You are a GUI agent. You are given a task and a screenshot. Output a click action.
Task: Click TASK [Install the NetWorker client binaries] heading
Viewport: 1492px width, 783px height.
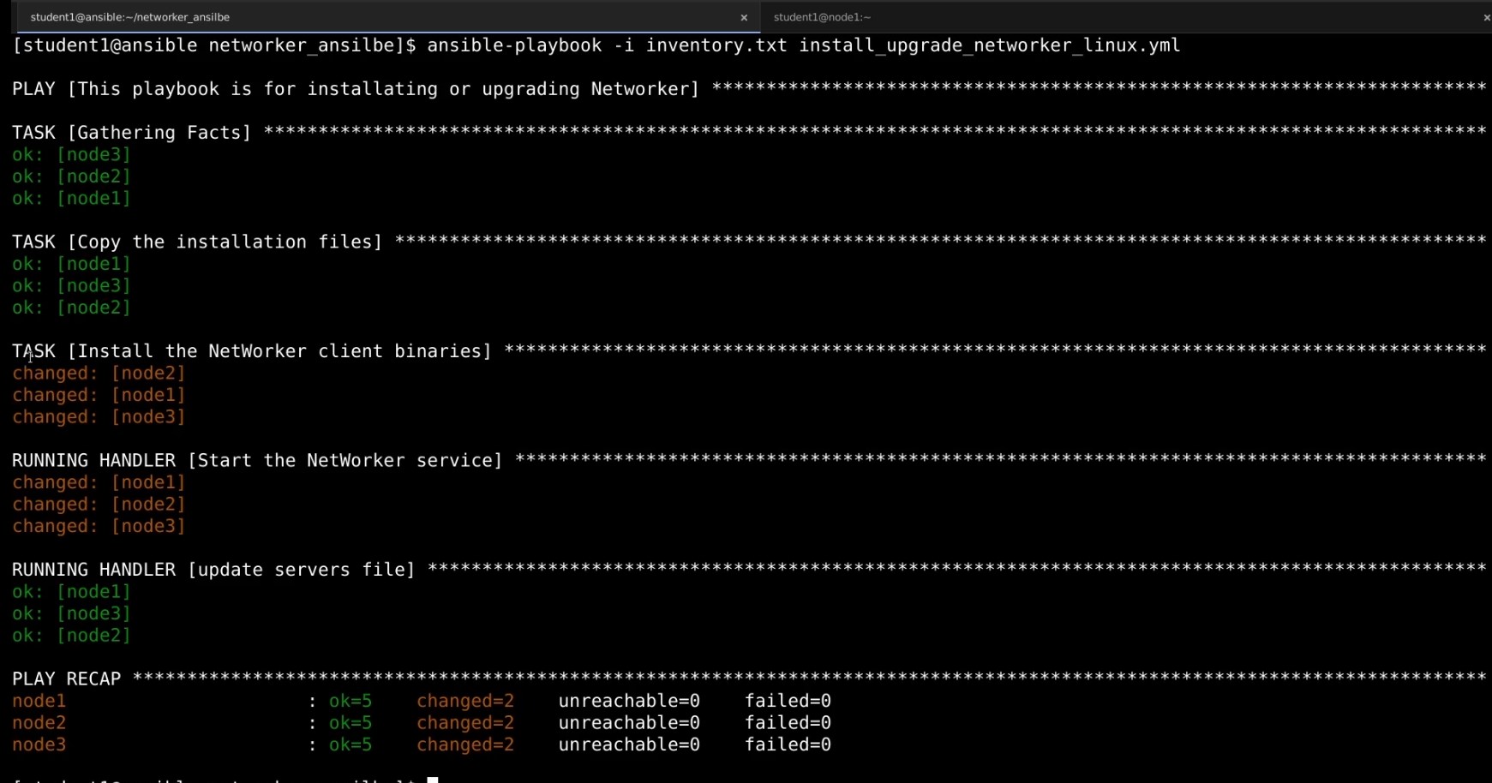[x=252, y=351]
